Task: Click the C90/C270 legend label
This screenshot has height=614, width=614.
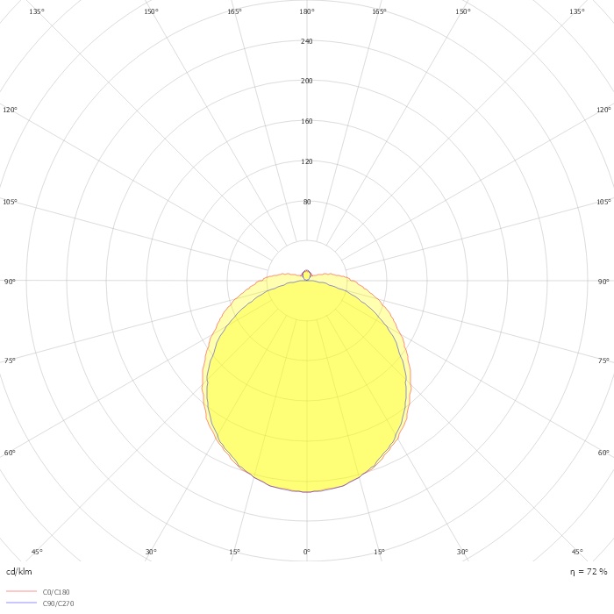Action: click(58, 603)
